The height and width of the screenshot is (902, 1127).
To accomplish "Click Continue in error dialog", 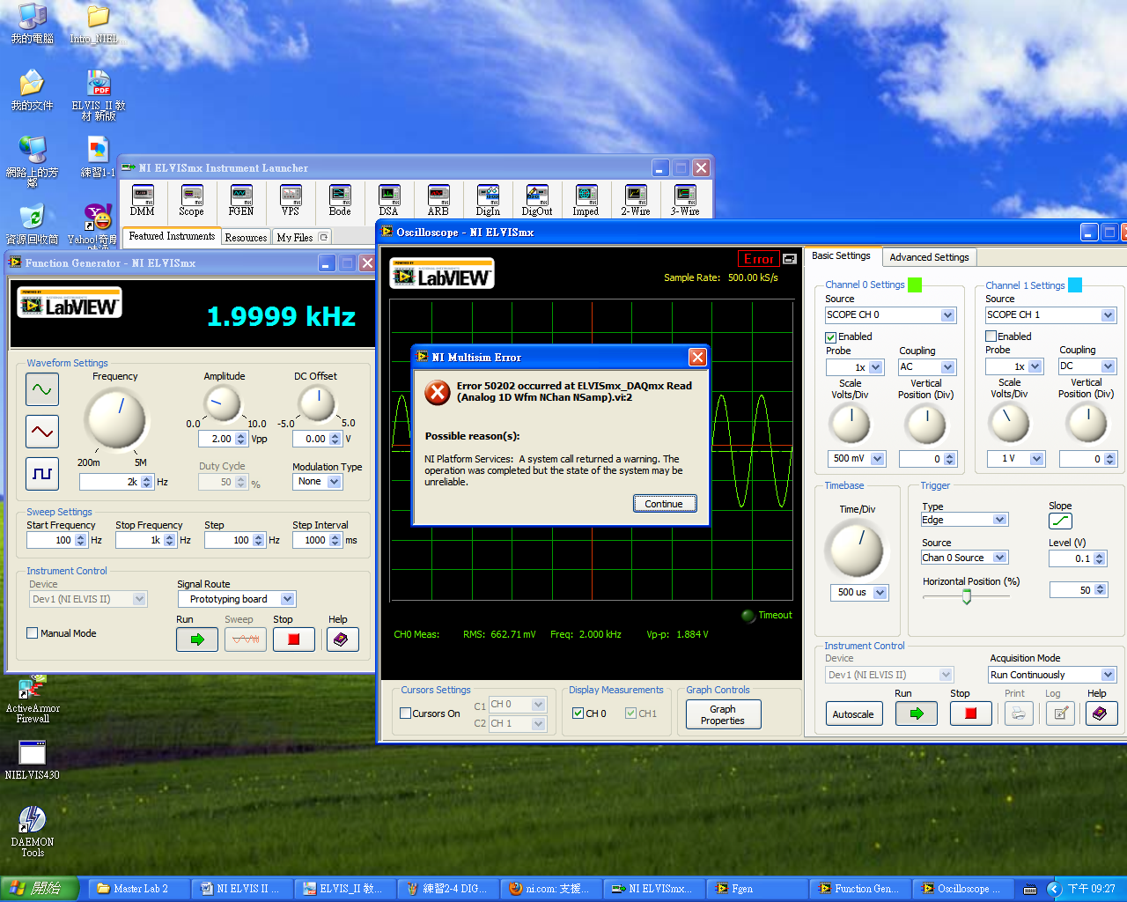I will [x=665, y=504].
